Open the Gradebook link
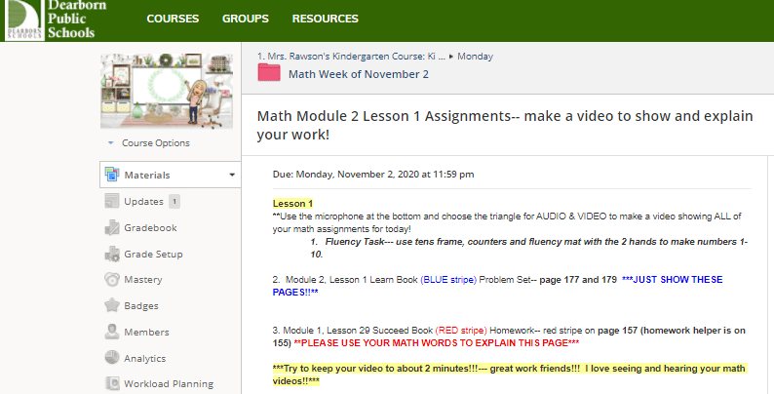This screenshot has width=774, height=394. pos(150,227)
